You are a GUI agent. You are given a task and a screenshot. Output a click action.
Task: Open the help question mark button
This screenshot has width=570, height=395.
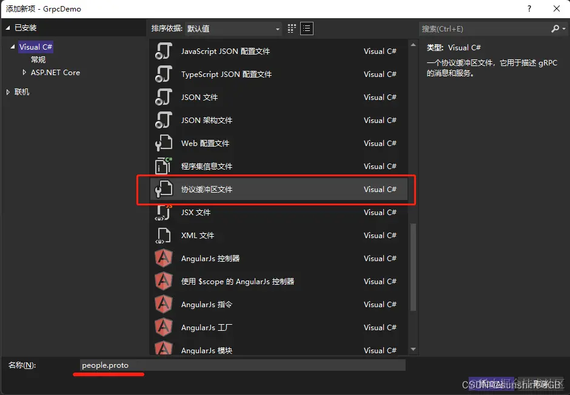[x=529, y=8]
